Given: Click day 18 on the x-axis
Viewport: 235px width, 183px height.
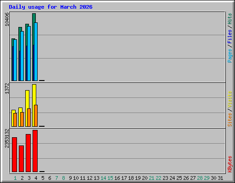Looking at the screenshot, I should (x=131, y=178).
